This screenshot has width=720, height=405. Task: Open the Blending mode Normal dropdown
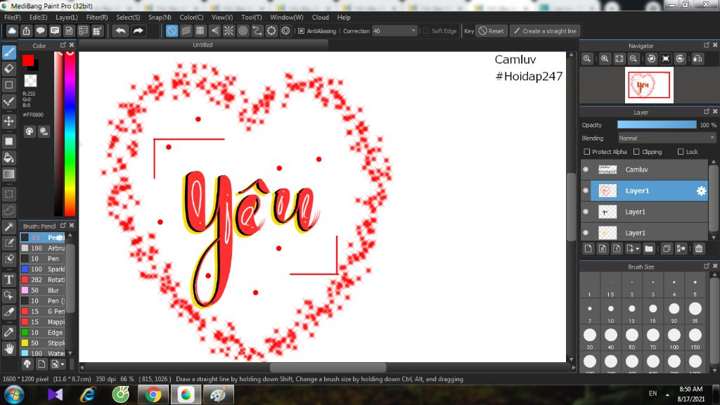tap(667, 139)
